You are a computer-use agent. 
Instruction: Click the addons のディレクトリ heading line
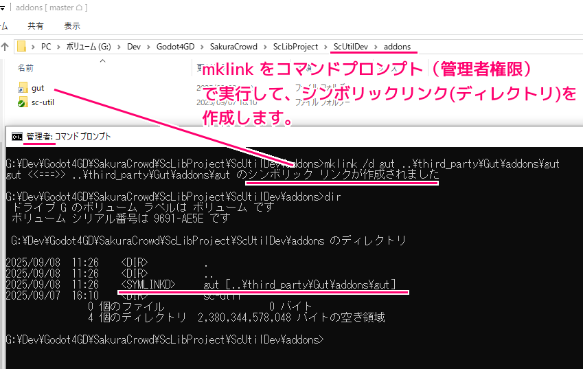click(208, 241)
